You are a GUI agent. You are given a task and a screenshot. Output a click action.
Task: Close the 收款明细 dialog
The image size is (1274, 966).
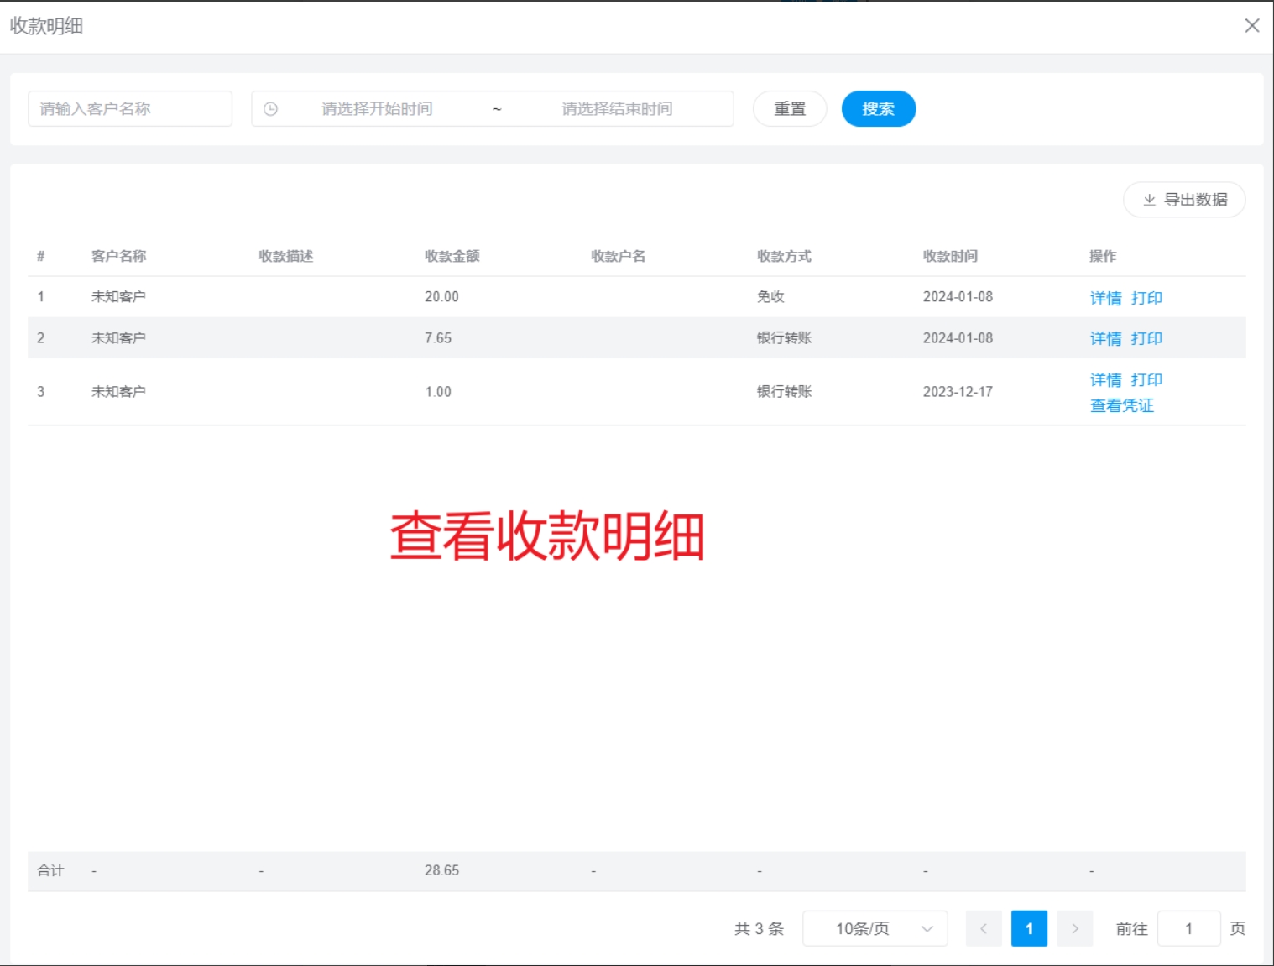pyautogui.click(x=1251, y=26)
